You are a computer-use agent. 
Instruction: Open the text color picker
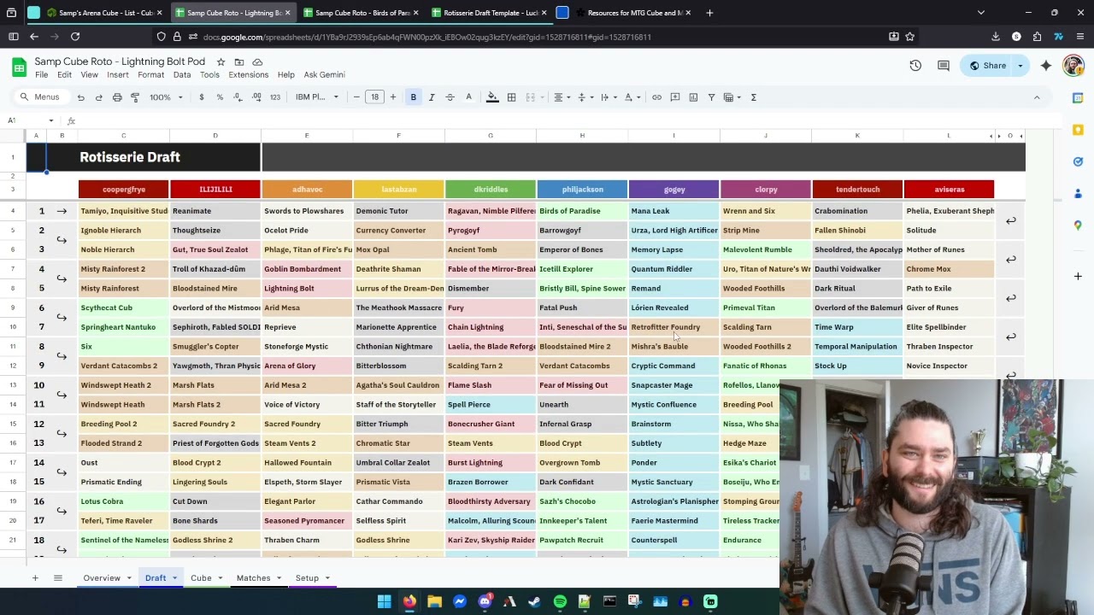[x=468, y=97]
